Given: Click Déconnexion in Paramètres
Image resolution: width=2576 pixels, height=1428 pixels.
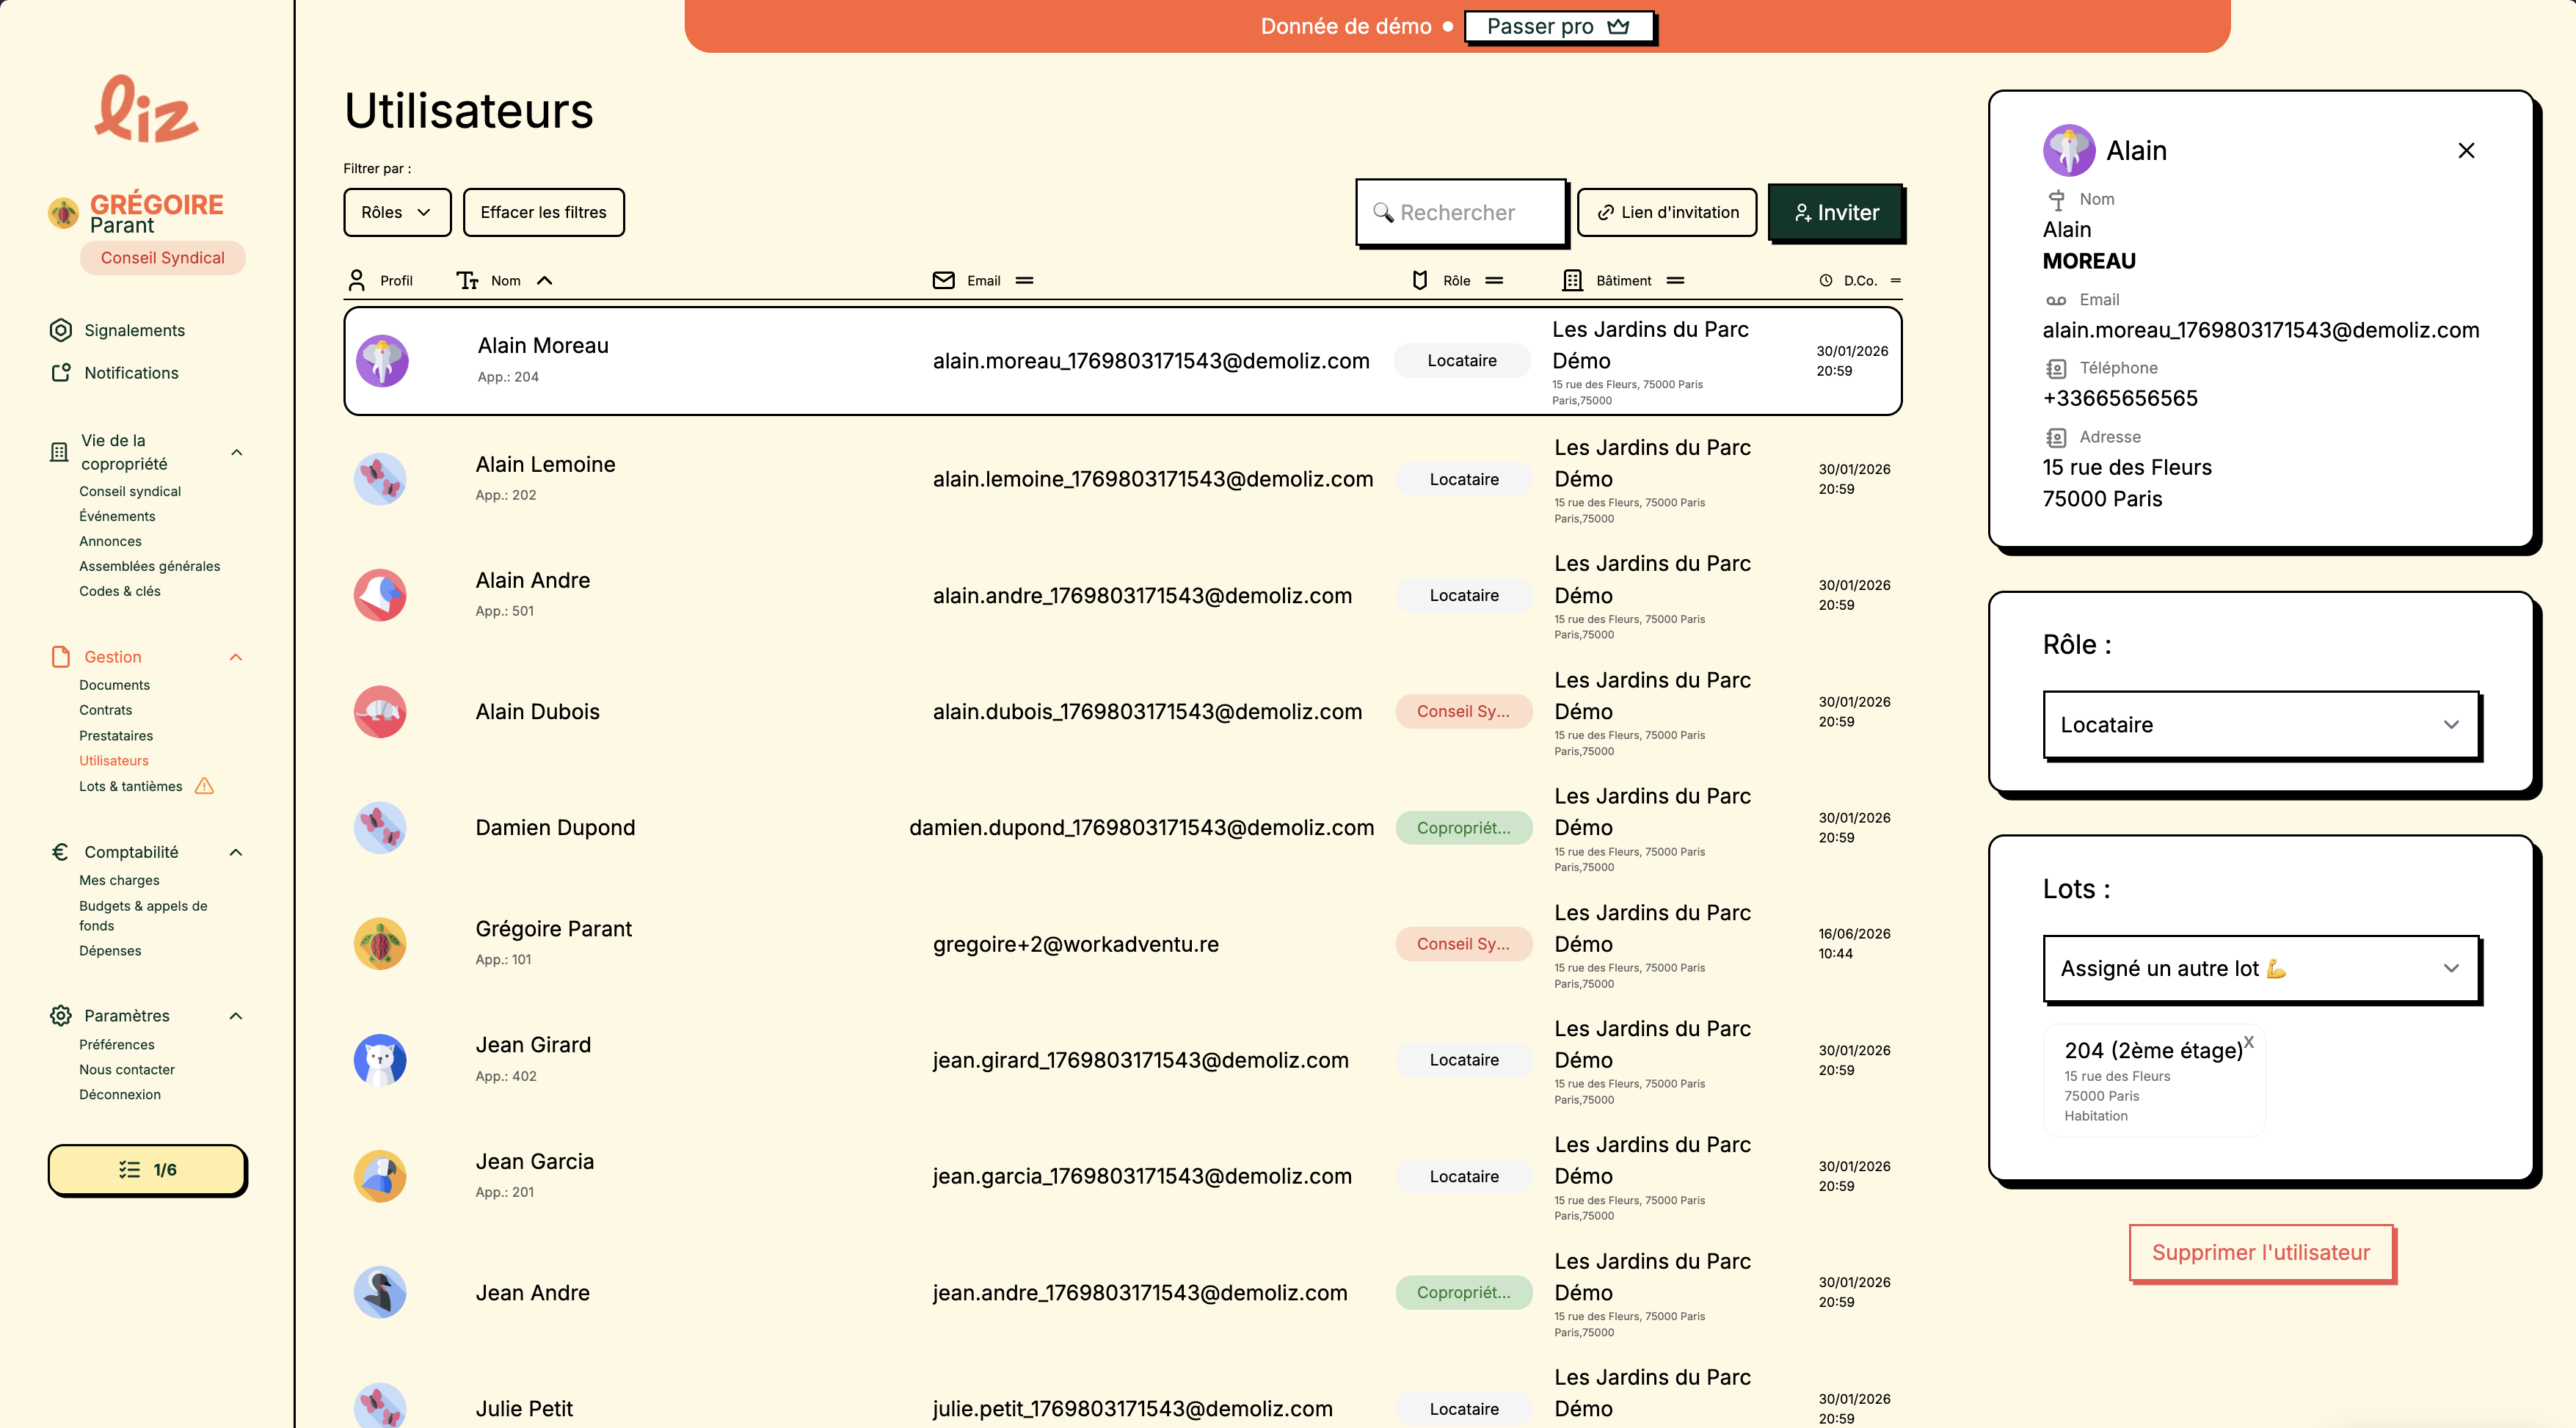Looking at the screenshot, I should 120,1094.
